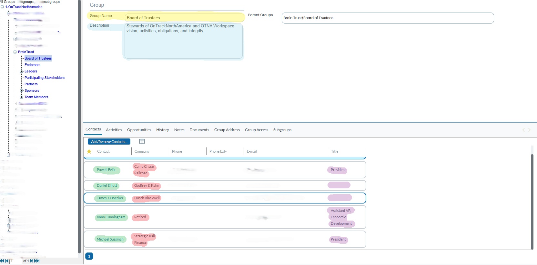
Task: Click the column chooser icon
Action: coord(142,141)
